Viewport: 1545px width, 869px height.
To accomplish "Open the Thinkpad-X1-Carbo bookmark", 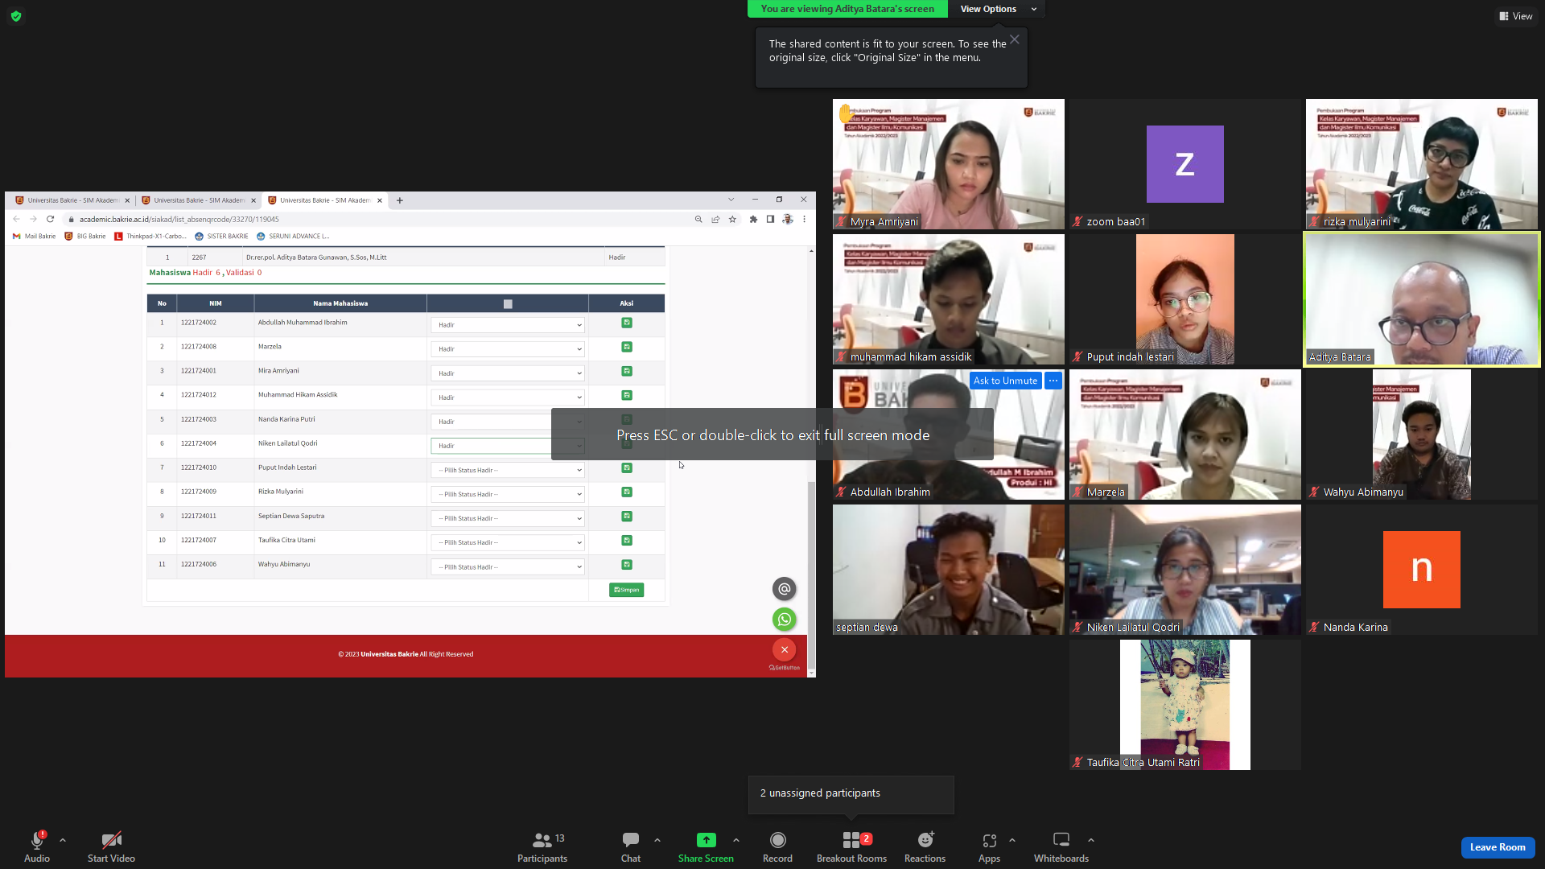I will (150, 237).
